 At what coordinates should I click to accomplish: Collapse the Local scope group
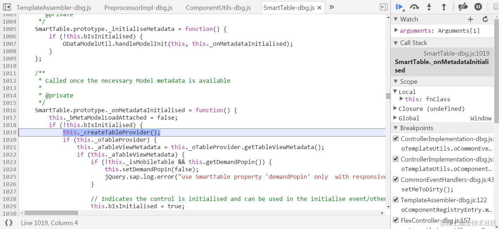[x=395, y=91]
